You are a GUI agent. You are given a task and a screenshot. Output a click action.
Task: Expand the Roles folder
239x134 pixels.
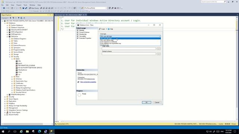[12, 77]
